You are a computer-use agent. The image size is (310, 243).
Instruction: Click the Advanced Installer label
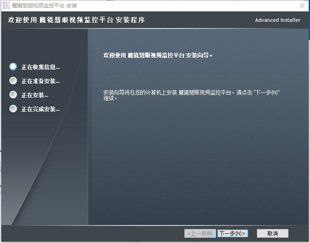click(278, 20)
